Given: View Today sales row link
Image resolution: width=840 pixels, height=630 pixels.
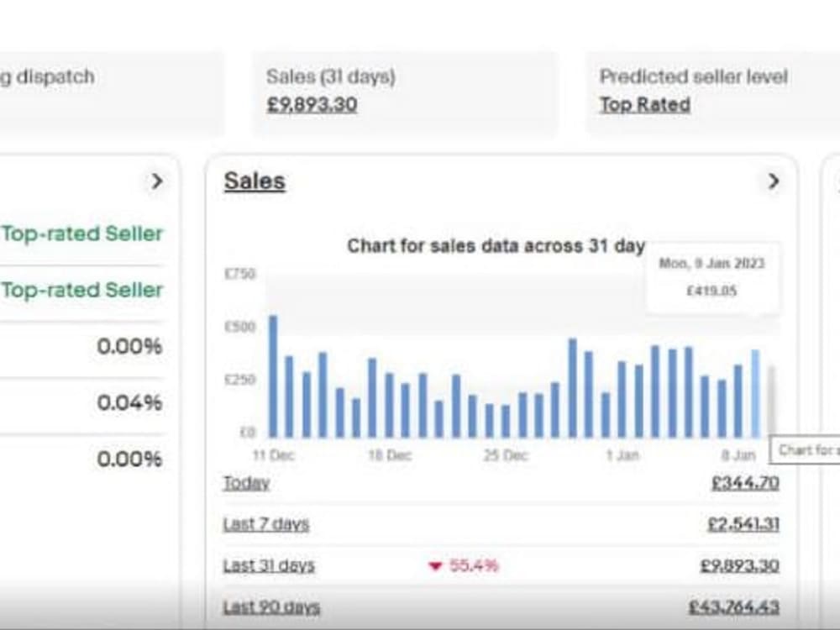Looking at the screenshot, I should [246, 483].
